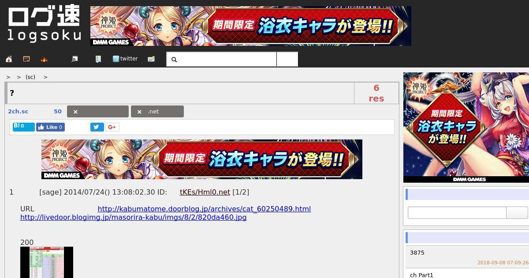Open the pencil-and-note write icon
The height and width of the screenshot is (278, 529).
click(x=151, y=59)
